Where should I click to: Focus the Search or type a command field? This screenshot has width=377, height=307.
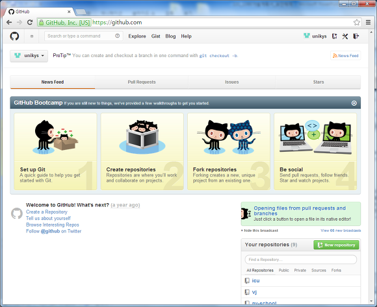pyautogui.click(x=84, y=36)
